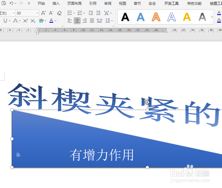The width and height of the screenshot is (222, 188).
Task: Open numbering style dropdown arrow
Action: point(84,13)
